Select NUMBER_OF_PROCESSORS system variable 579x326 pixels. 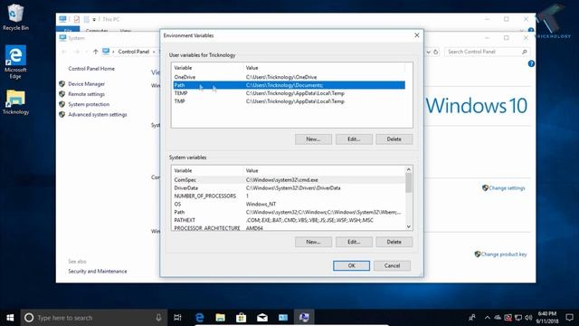pyautogui.click(x=289, y=197)
